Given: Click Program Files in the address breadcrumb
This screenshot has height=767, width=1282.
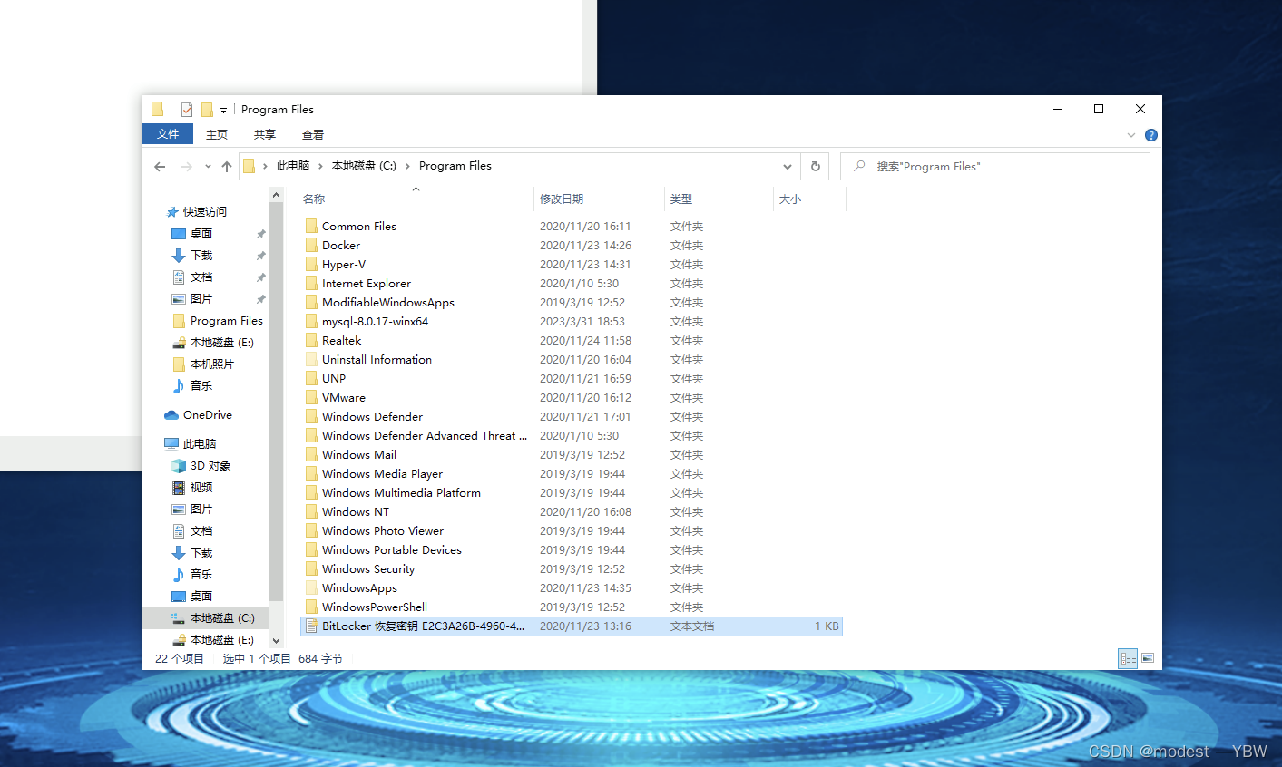Looking at the screenshot, I should (x=455, y=166).
